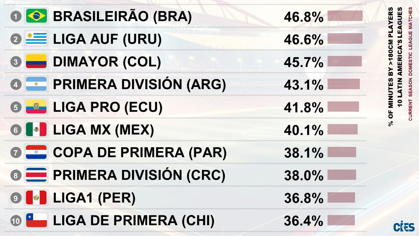419x236 pixels.
Task: Select the Colombia flag icon
Action: [x=36, y=62]
